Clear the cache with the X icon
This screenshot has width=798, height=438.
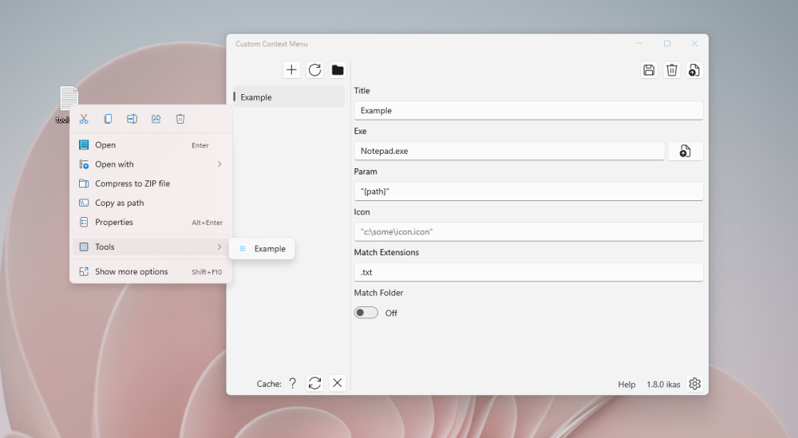click(x=338, y=383)
